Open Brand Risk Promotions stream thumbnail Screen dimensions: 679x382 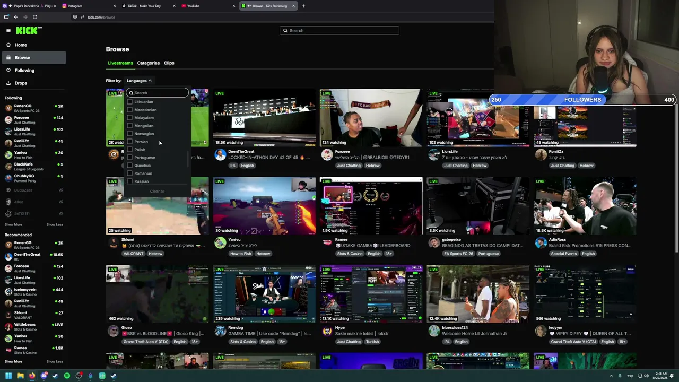(585, 206)
